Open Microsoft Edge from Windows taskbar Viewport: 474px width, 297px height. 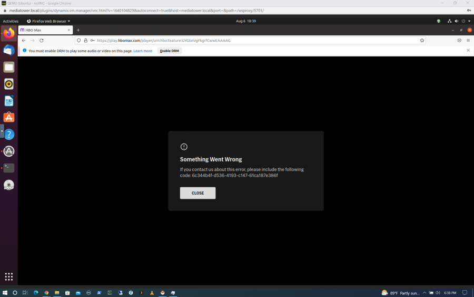tap(36, 293)
